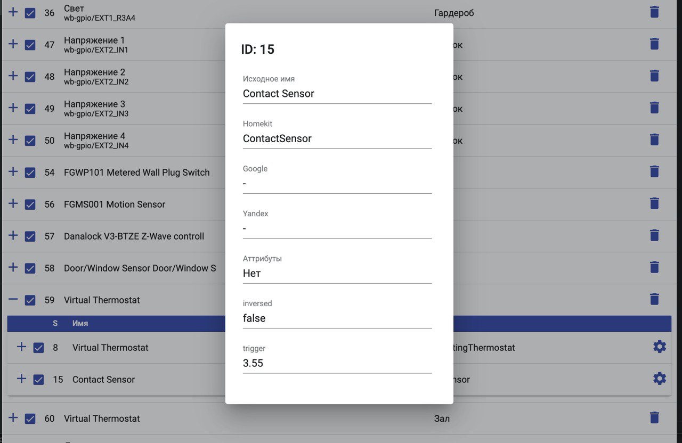
Task: Click the FGMS001 Motion Sensor name
Action: point(115,204)
